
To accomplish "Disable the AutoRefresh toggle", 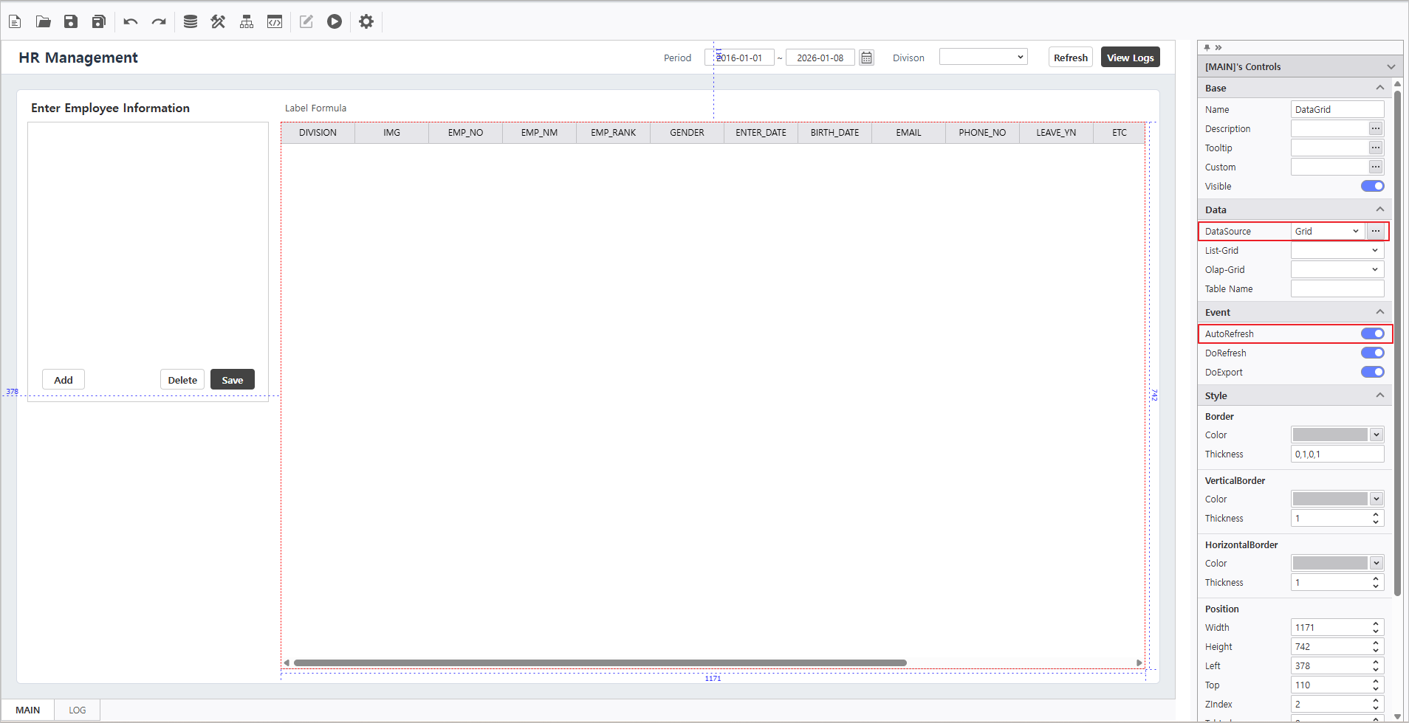I will tap(1372, 333).
